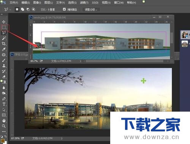Open the 视图(V) menu
The height and width of the screenshot is (144, 190).
106,3
